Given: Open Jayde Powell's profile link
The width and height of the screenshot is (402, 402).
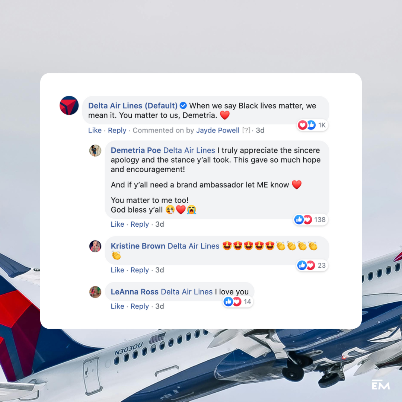Looking at the screenshot, I should [218, 130].
